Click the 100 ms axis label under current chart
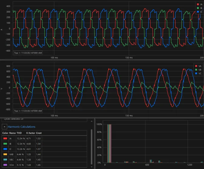Viewport: 204px width, 169px height. 54,57
